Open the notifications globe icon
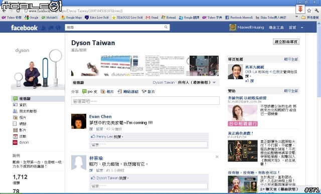Image resolution: width=321 pixels, height=194 pixels. [x=58, y=28]
